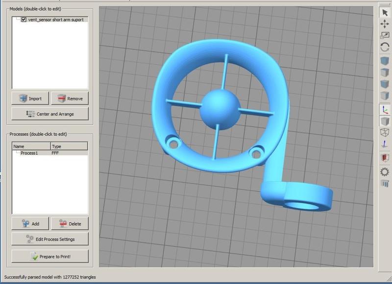
Task: Switch to the side view cube
Action: (x=385, y=95)
